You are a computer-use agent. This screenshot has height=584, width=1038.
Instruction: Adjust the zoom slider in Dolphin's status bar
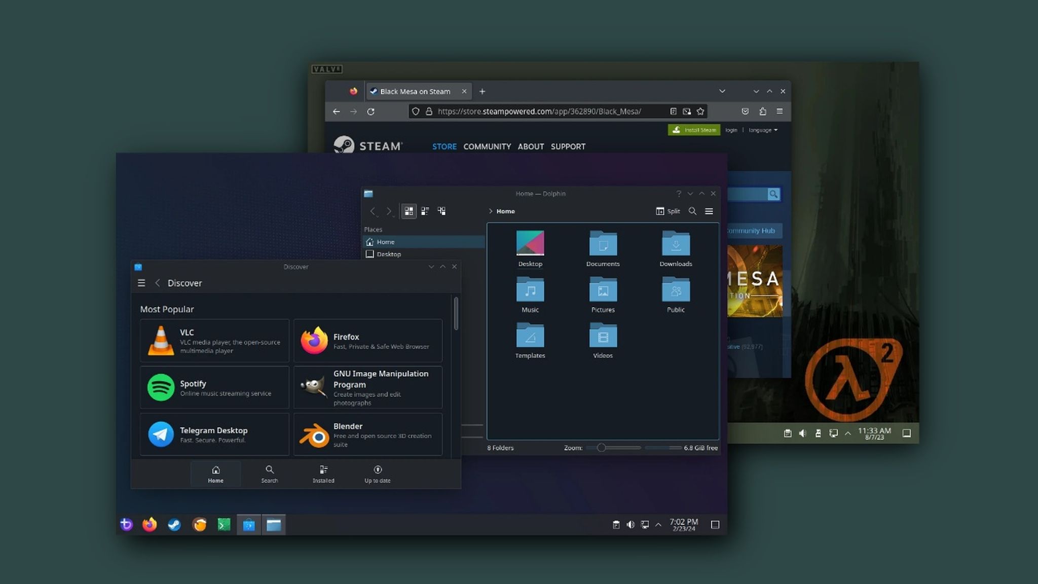tap(601, 448)
